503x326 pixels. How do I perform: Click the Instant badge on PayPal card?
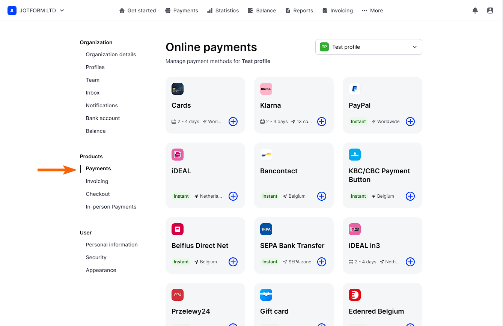358,122
